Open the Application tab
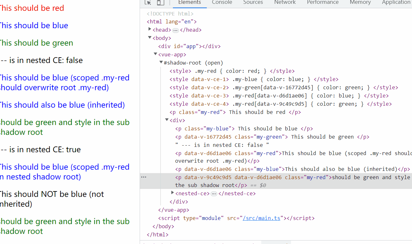 tap(396, 3)
